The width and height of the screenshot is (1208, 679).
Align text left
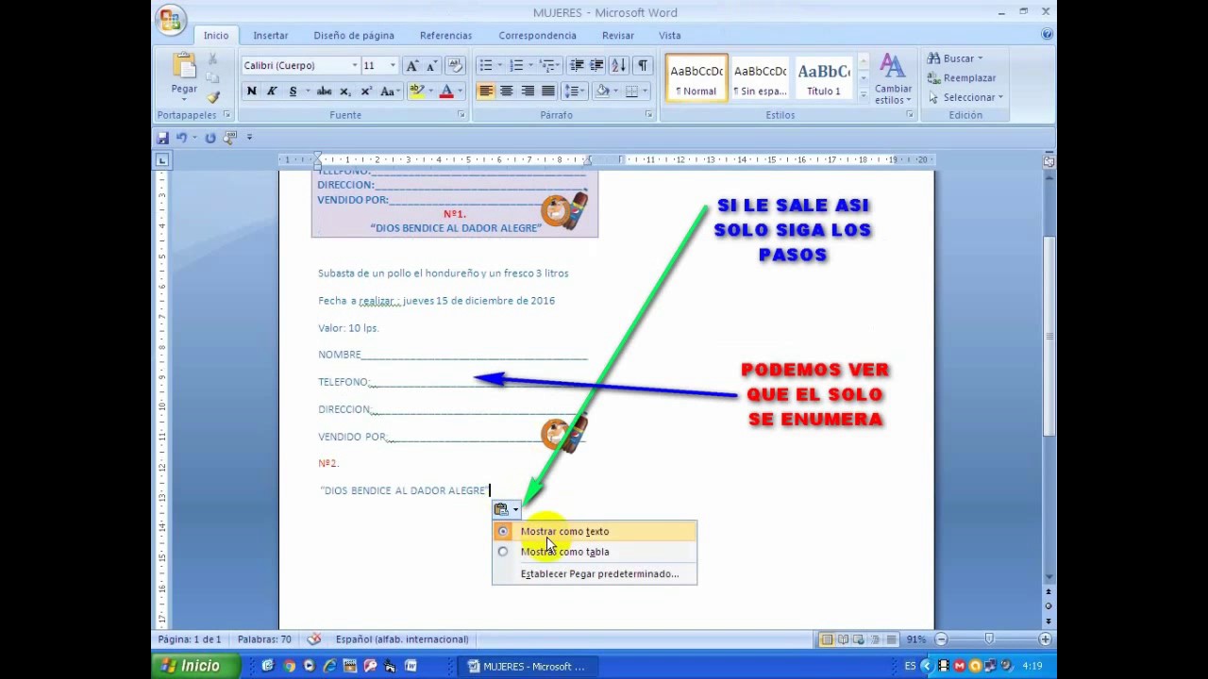click(486, 91)
